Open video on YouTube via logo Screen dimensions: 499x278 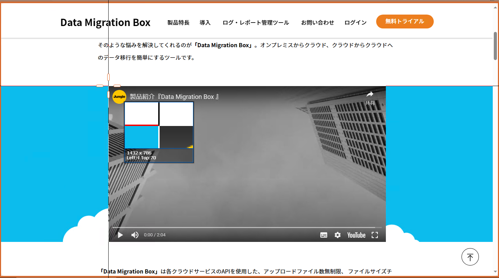click(x=356, y=235)
